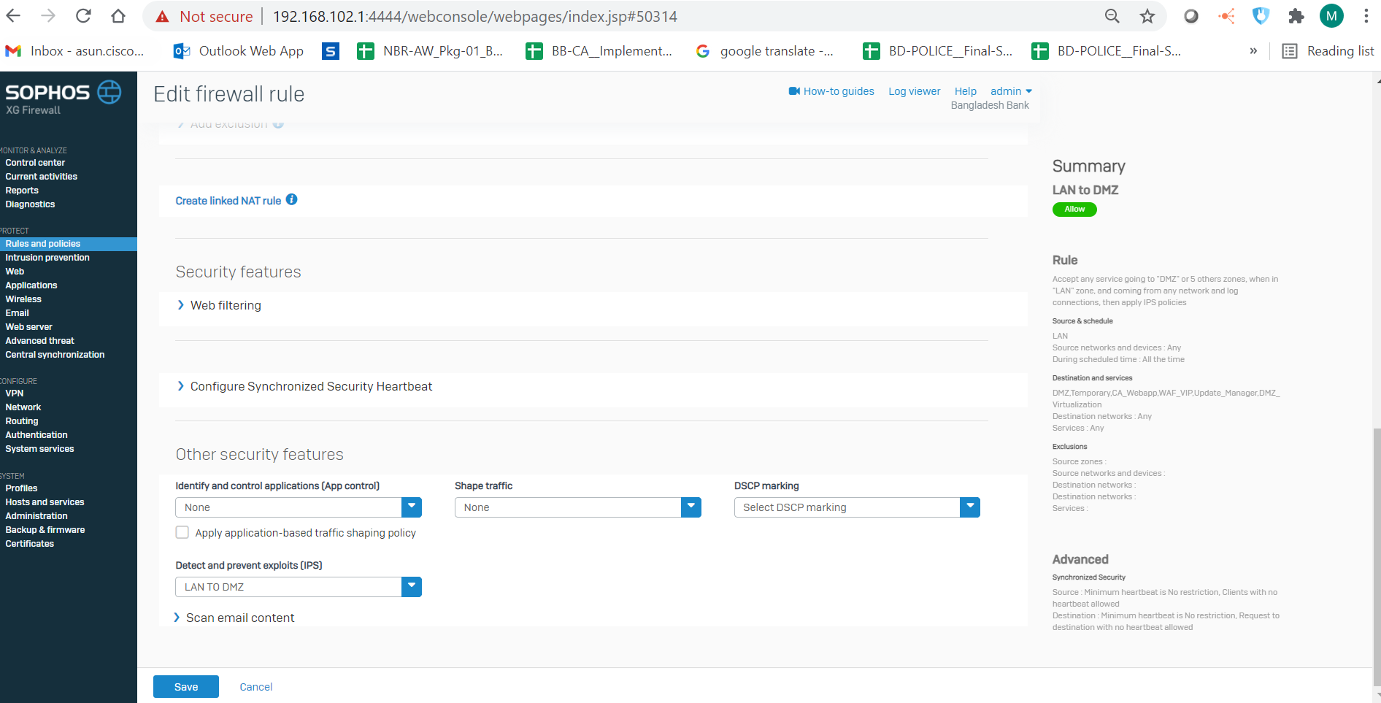Screen dimensions: 1381x703
Task: Click the orange extension icon
Action: (x=1226, y=16)
